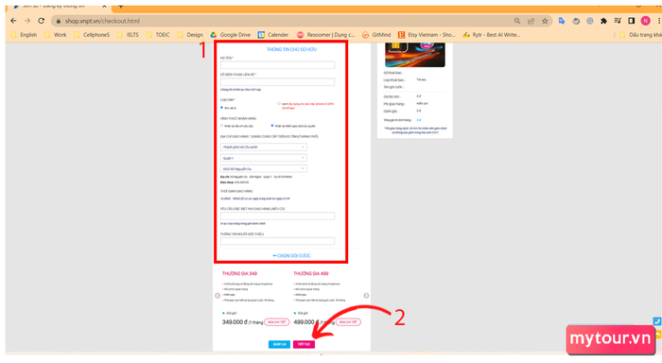Open the Resoomer bookmark

[x=325, y=35]
